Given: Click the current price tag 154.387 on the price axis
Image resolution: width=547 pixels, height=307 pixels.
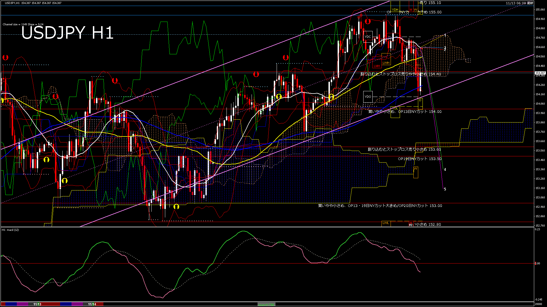Looking at the screenshot, I should (540, 73).
